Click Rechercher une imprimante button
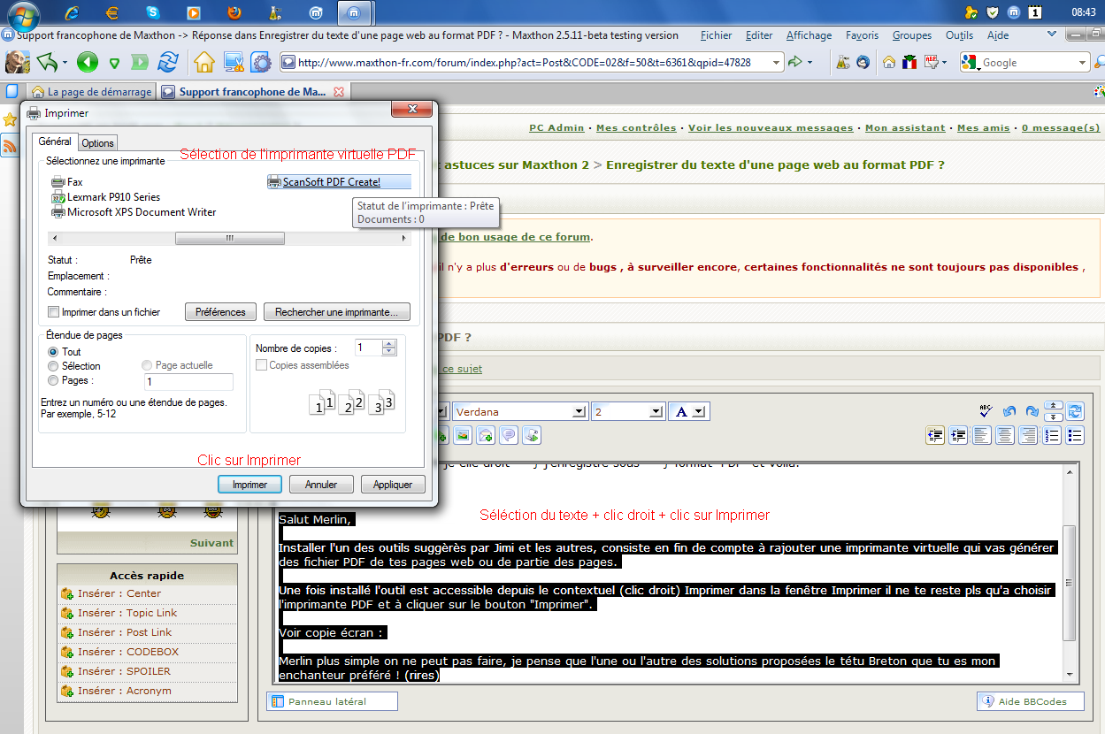Image resolution: width=1105 pixels, height=734 pixels. coord(337,312)
